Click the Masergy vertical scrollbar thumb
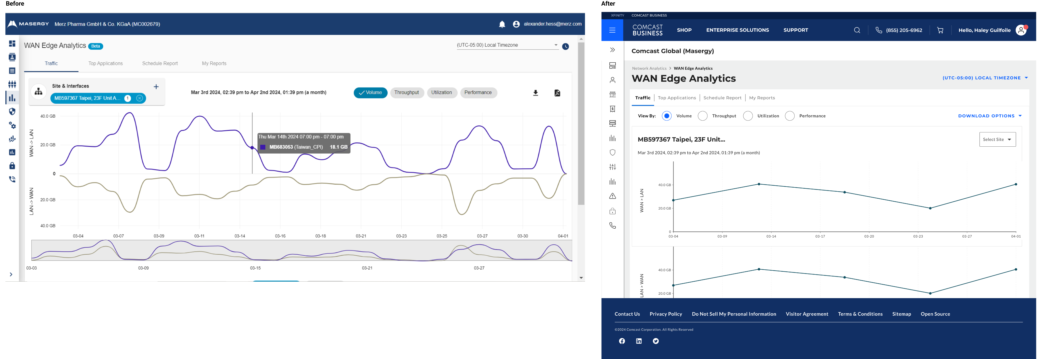The width and height of the screenshot is (1050, 359). coord(581,123)
